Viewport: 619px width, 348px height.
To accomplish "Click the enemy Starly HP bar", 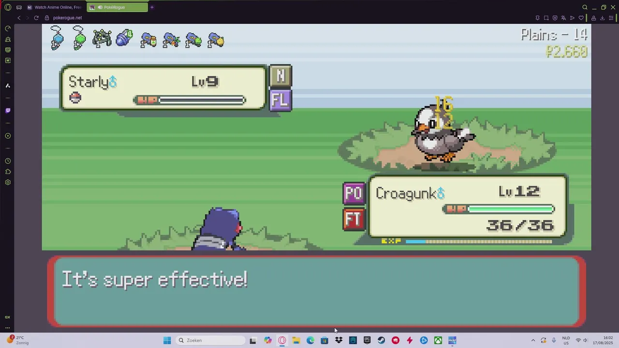I will pos(190,100).
